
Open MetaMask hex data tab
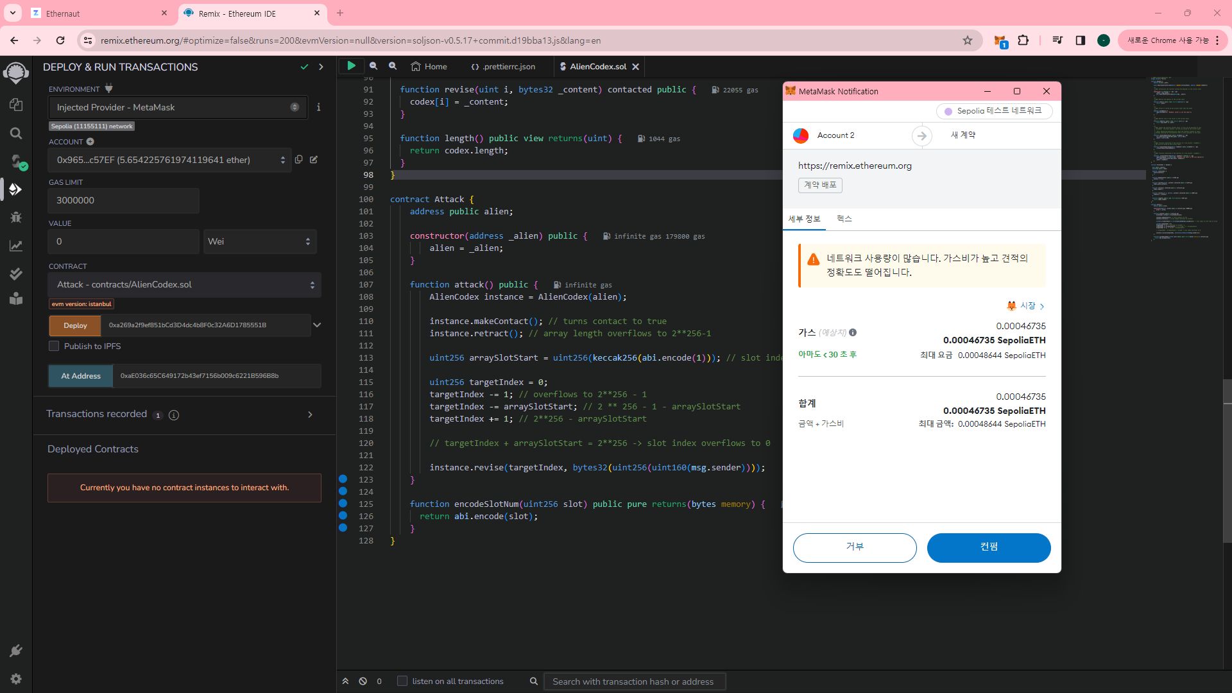pyautogui.click(x=844, y=219)
